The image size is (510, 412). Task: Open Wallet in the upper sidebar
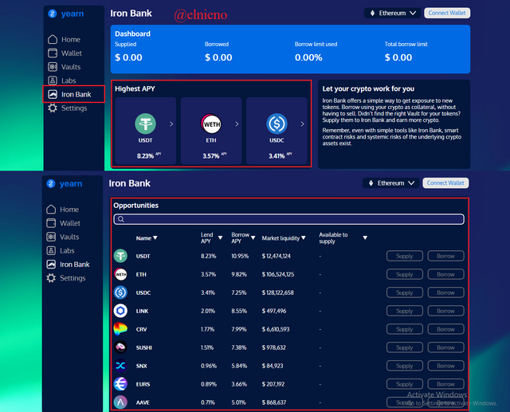tap(65, 53)
